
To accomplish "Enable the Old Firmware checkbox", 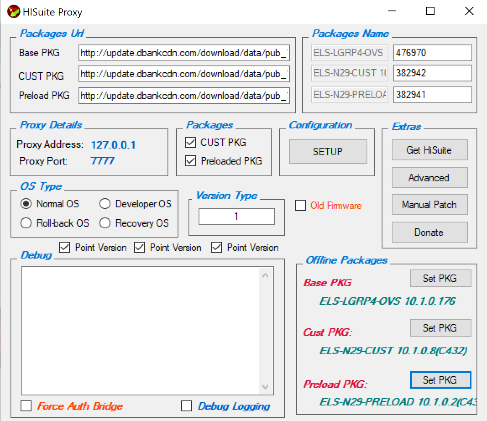I will click(x=300, y=205).
